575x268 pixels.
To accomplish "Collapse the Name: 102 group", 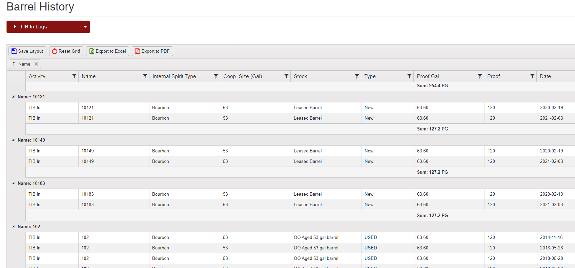I will (x=14, y=226).
